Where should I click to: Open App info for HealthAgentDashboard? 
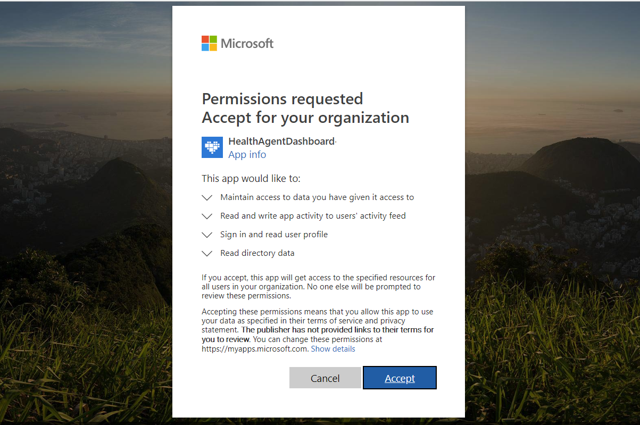[247, 154]
